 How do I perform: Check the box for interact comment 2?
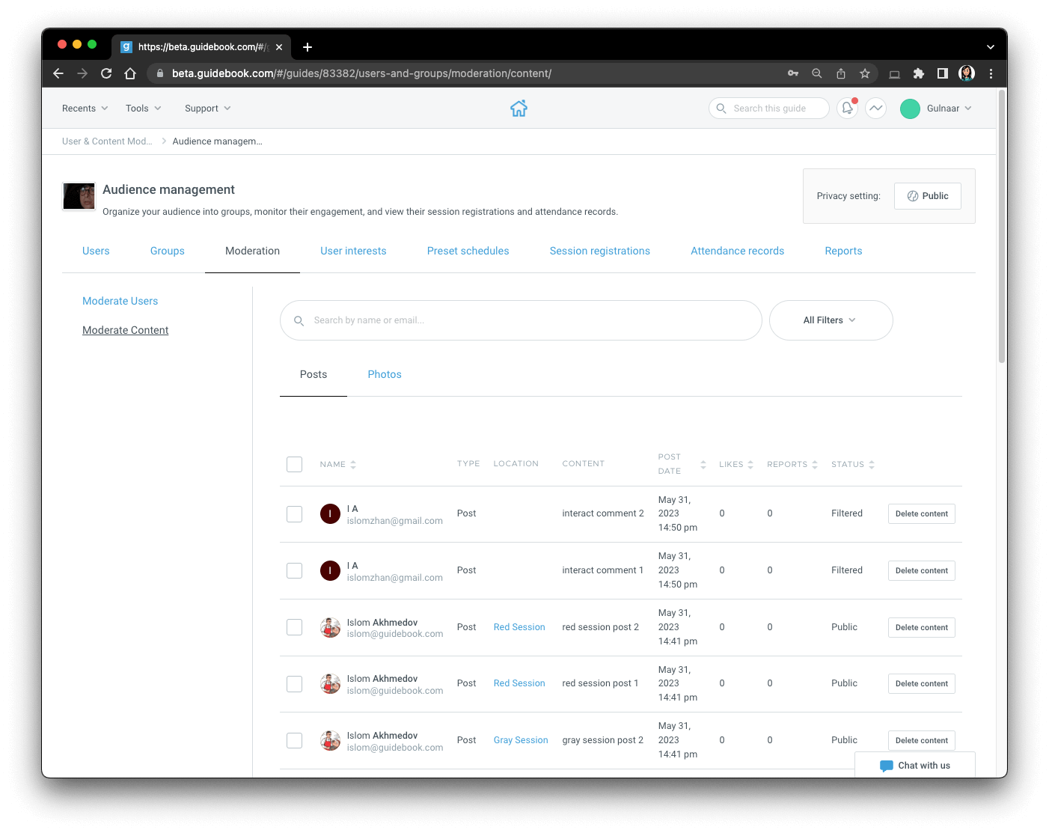[294, 514]
